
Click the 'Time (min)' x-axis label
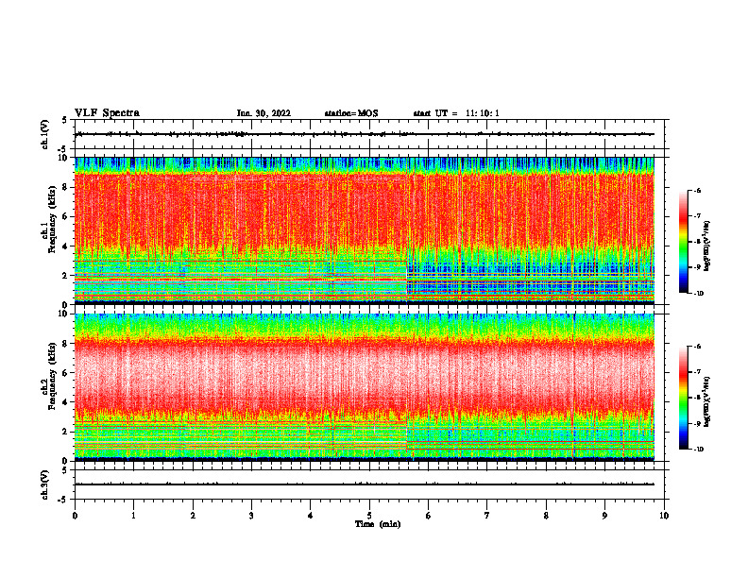(x=378, y=524)
